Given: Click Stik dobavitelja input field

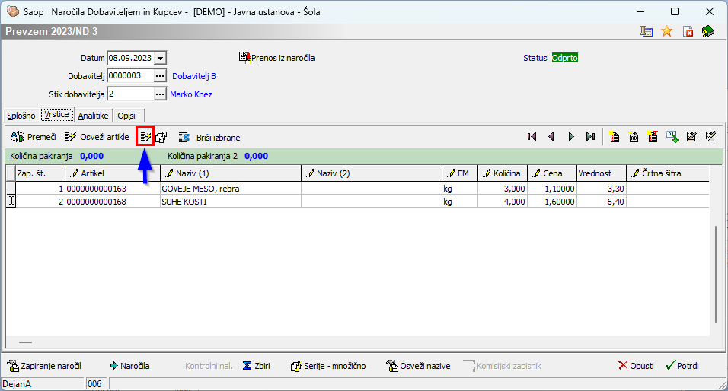Looking at the screenshot, I should pos(130,94).
